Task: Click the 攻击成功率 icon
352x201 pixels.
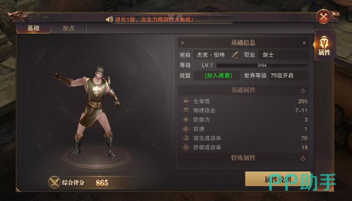Action: click(186, 138)
